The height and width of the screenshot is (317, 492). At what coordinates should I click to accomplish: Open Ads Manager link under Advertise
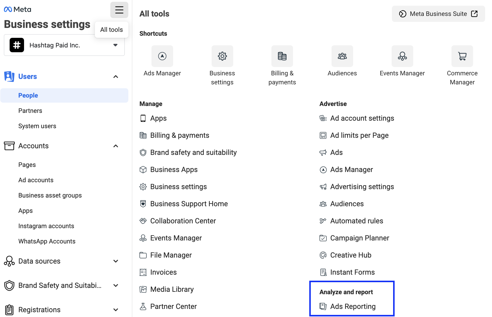click(x=352, y=170)
